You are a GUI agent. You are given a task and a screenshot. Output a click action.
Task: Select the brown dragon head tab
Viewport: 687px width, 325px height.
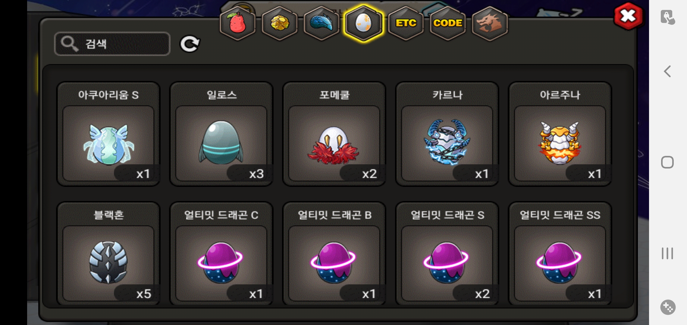pos(490,23)
